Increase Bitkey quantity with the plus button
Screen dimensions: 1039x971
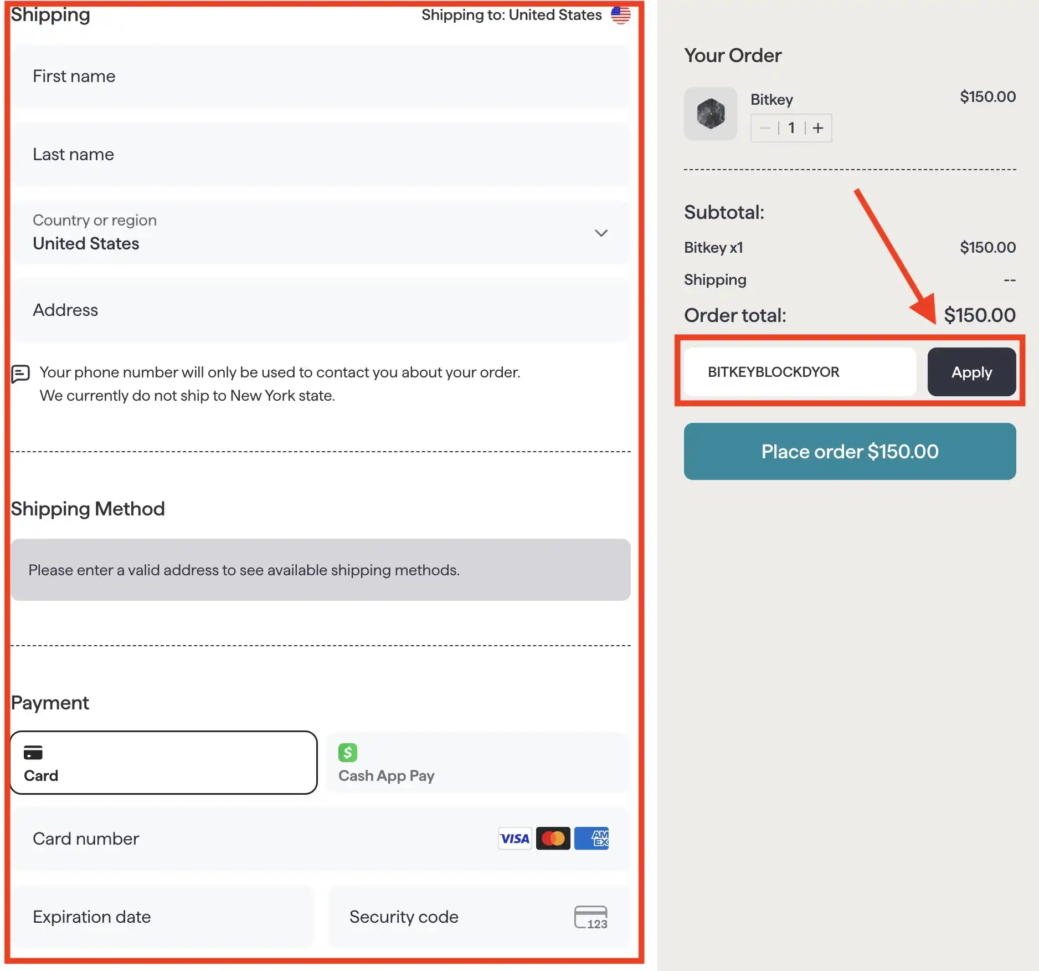pos(818,128)
